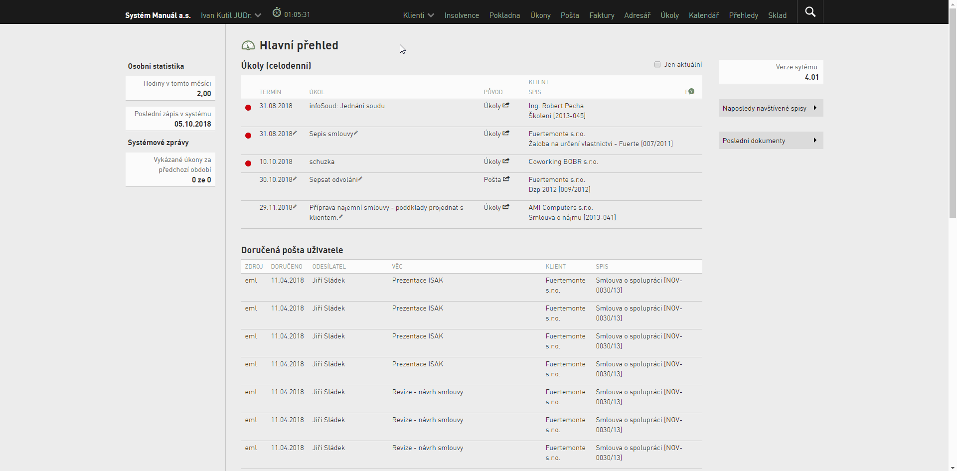Screen dimensions: 957x471
Task: Enable the Jen aktuální checkbox
Action: [657, 64]
